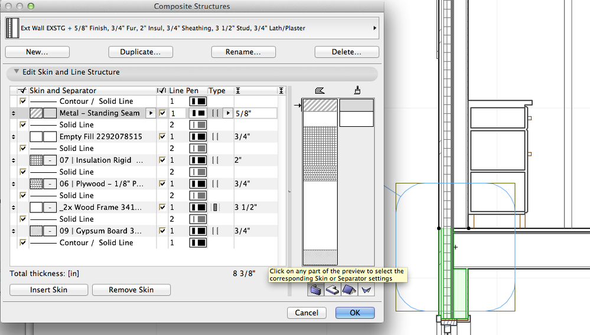Toggle end line checkbox for Empty Fill skin
The image size is (590, 335).
point(162,136)
